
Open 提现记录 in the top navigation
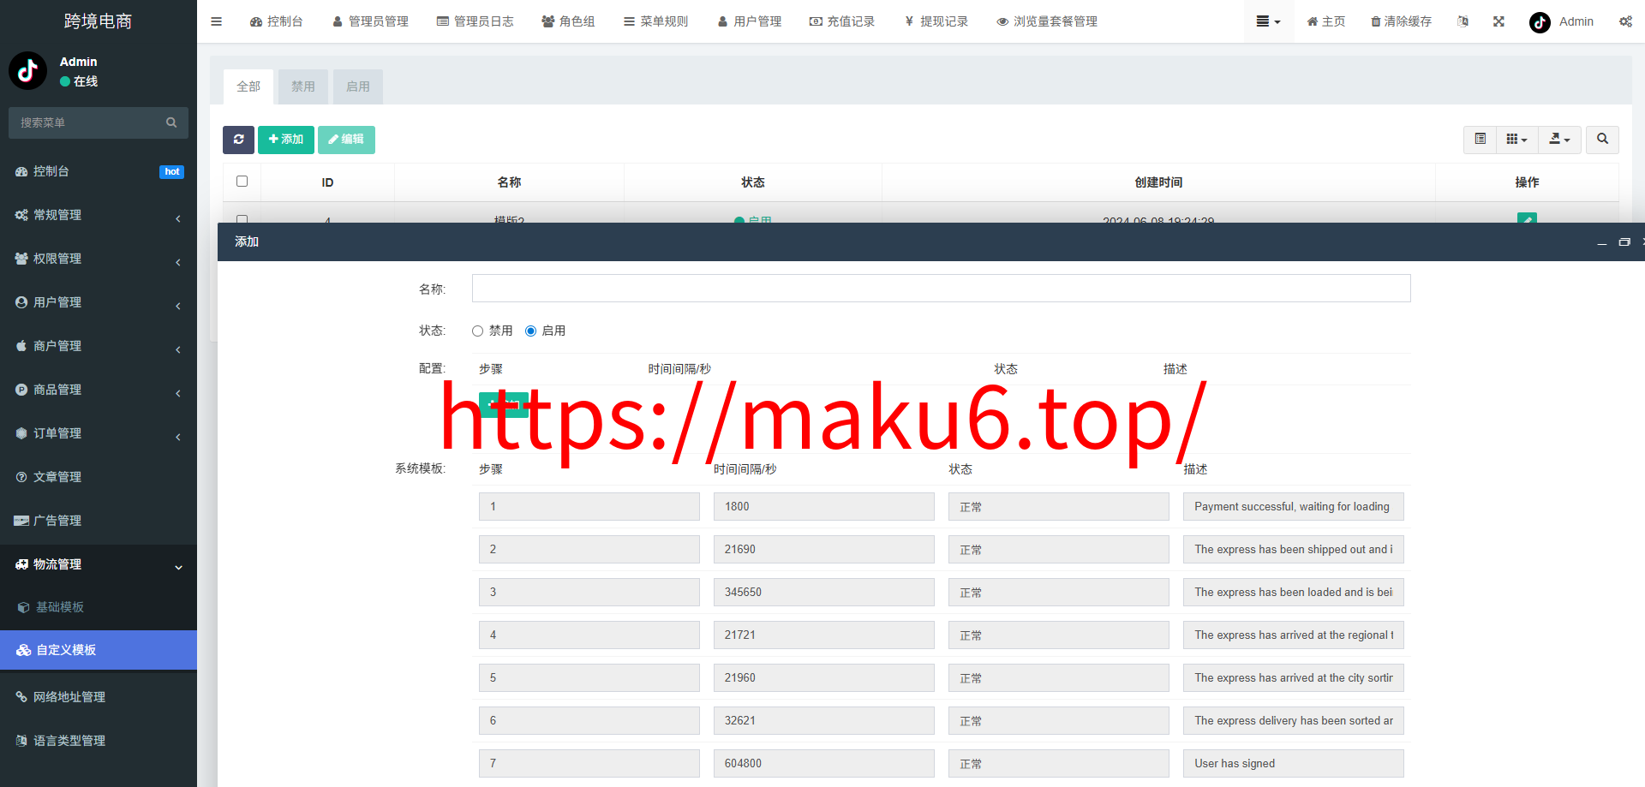tap(936, 21)
